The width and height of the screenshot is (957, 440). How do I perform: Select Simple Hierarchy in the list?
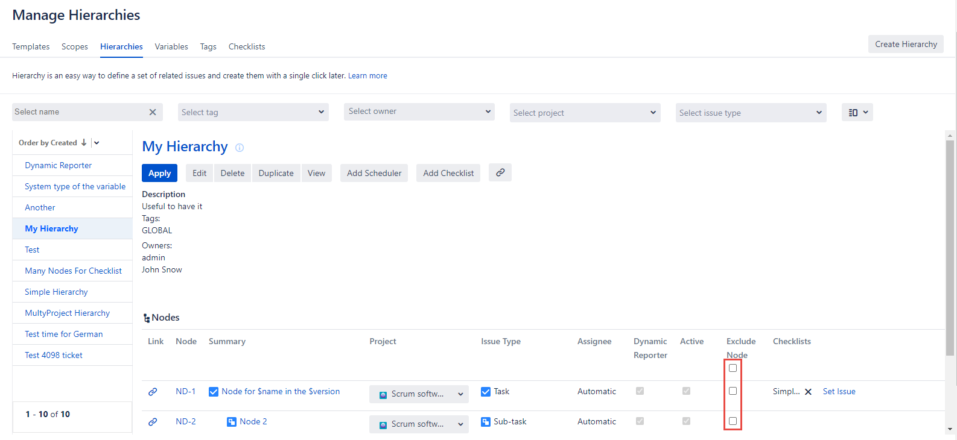tap(56, 292)
